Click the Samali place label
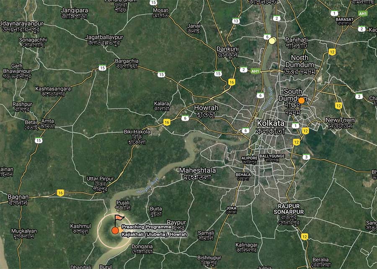377x269 pixels. (x=206, y=236)
